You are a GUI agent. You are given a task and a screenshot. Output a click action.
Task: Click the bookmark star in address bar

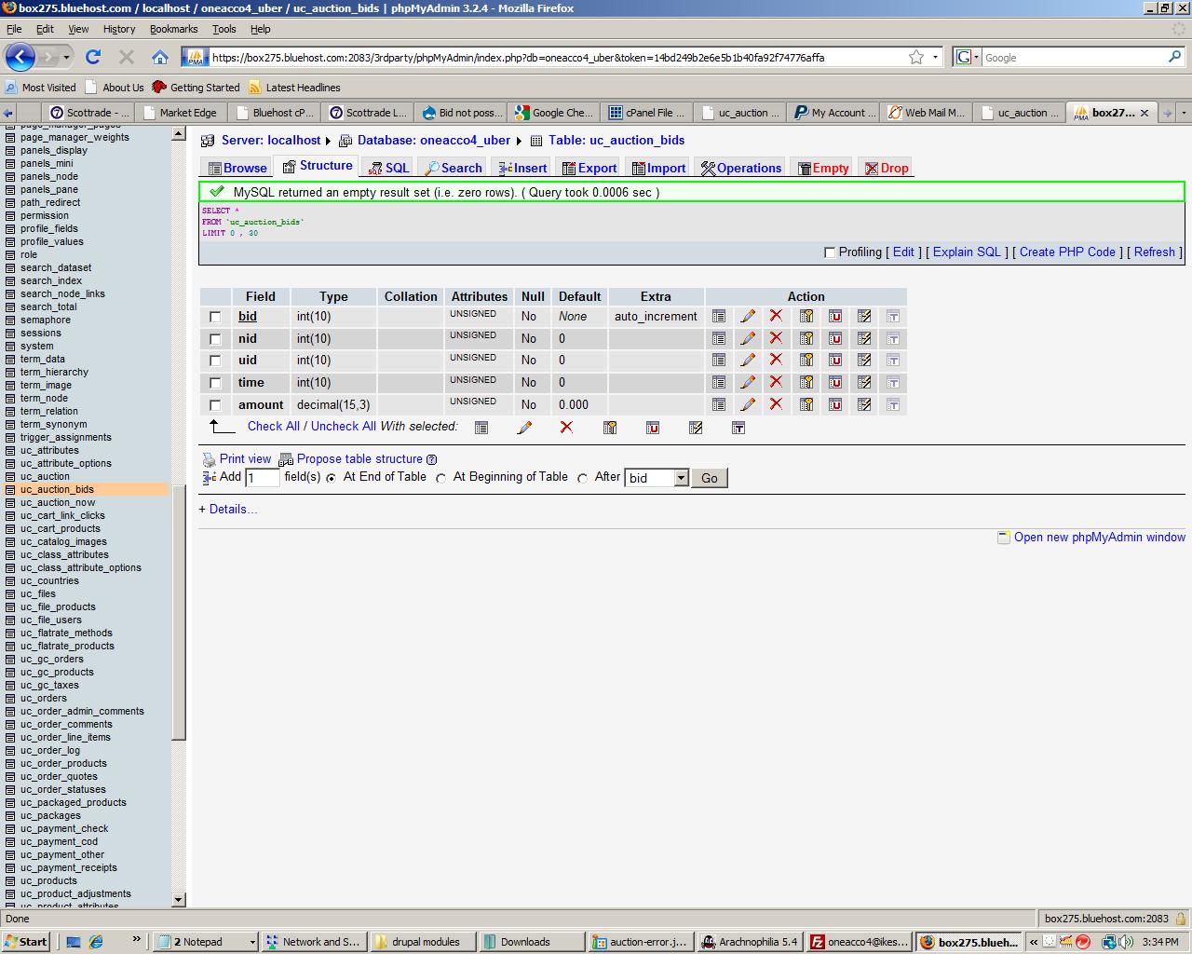pos(916,57)
